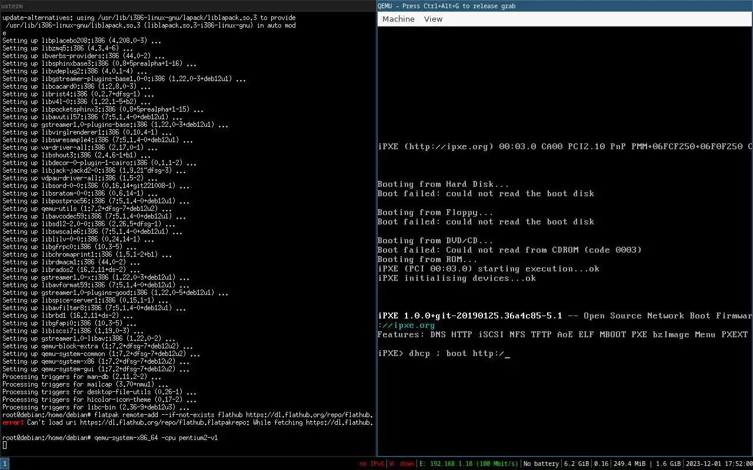Click the 1.6 GiB status entry

(x=667, y=464)
